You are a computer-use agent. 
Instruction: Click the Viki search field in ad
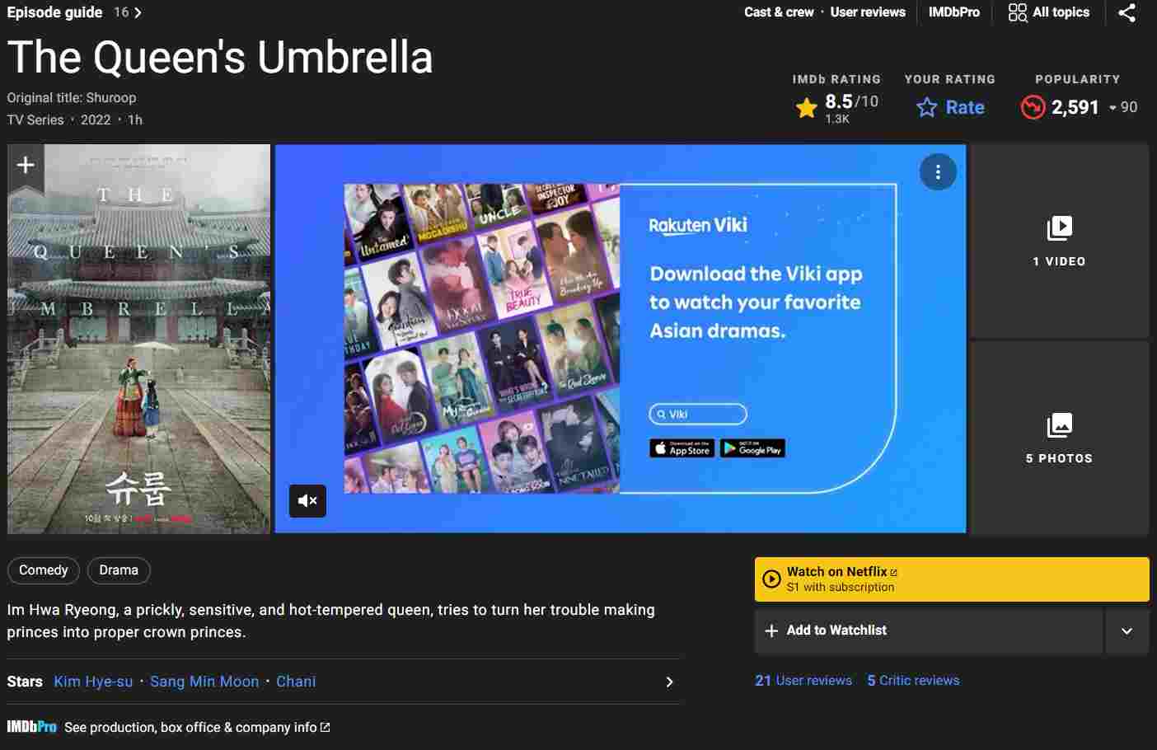[698, 414]
